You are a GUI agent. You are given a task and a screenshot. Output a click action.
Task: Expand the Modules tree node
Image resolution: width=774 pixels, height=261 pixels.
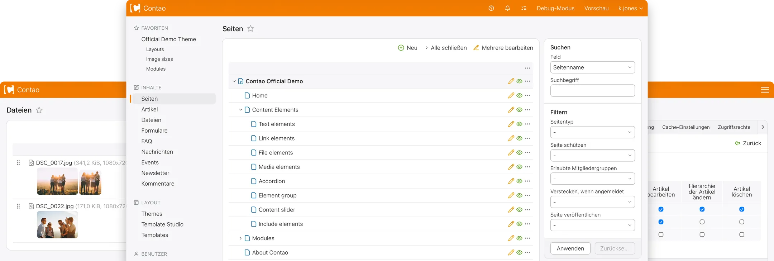click(241, 238)
